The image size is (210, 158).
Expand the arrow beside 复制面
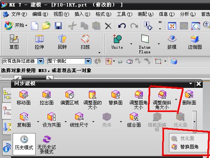(x=38, y=122)
